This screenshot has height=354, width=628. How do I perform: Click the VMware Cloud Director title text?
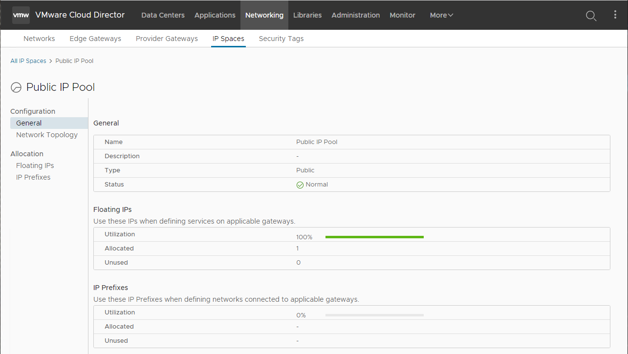(x=80, y=15)
